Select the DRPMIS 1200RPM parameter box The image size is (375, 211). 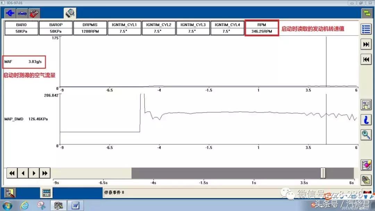[x=90, y=28]
